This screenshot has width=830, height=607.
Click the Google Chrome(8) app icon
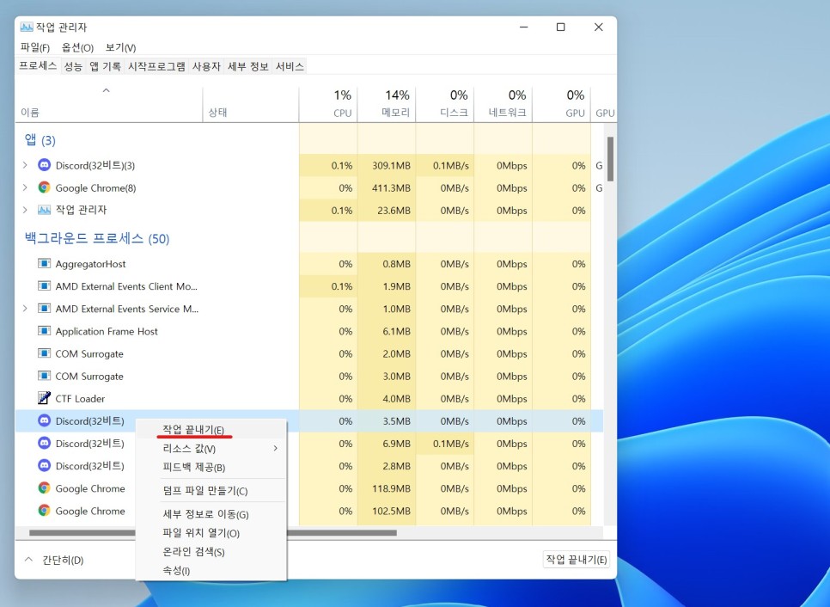(x=44, y=187)
